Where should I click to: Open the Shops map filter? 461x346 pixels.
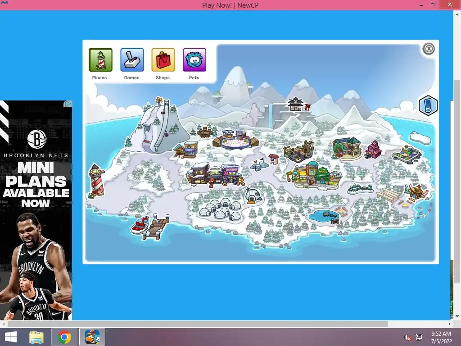163,60
